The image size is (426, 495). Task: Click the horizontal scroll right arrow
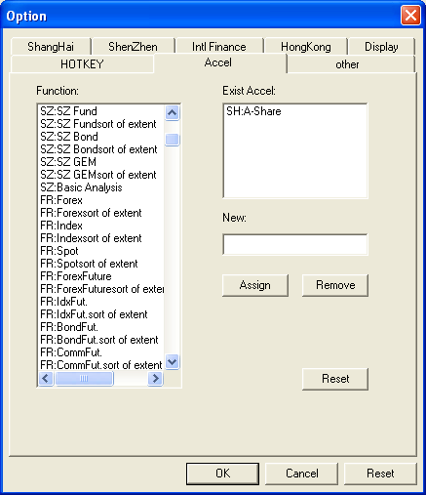155,379
